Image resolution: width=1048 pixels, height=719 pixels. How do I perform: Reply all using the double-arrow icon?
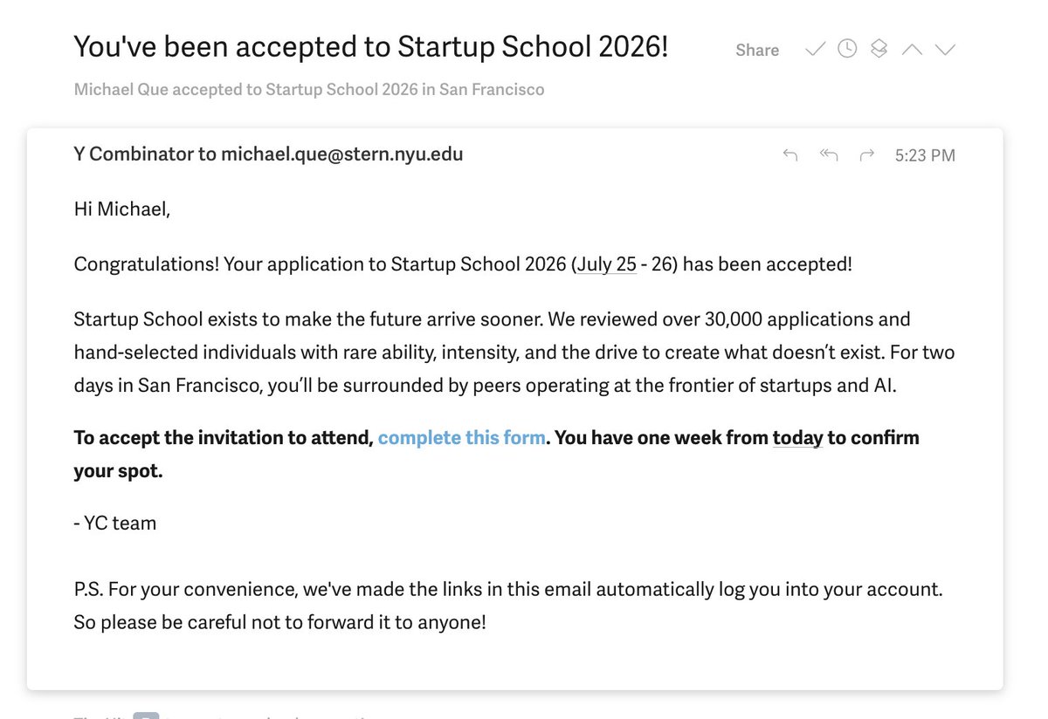(829, 155)
